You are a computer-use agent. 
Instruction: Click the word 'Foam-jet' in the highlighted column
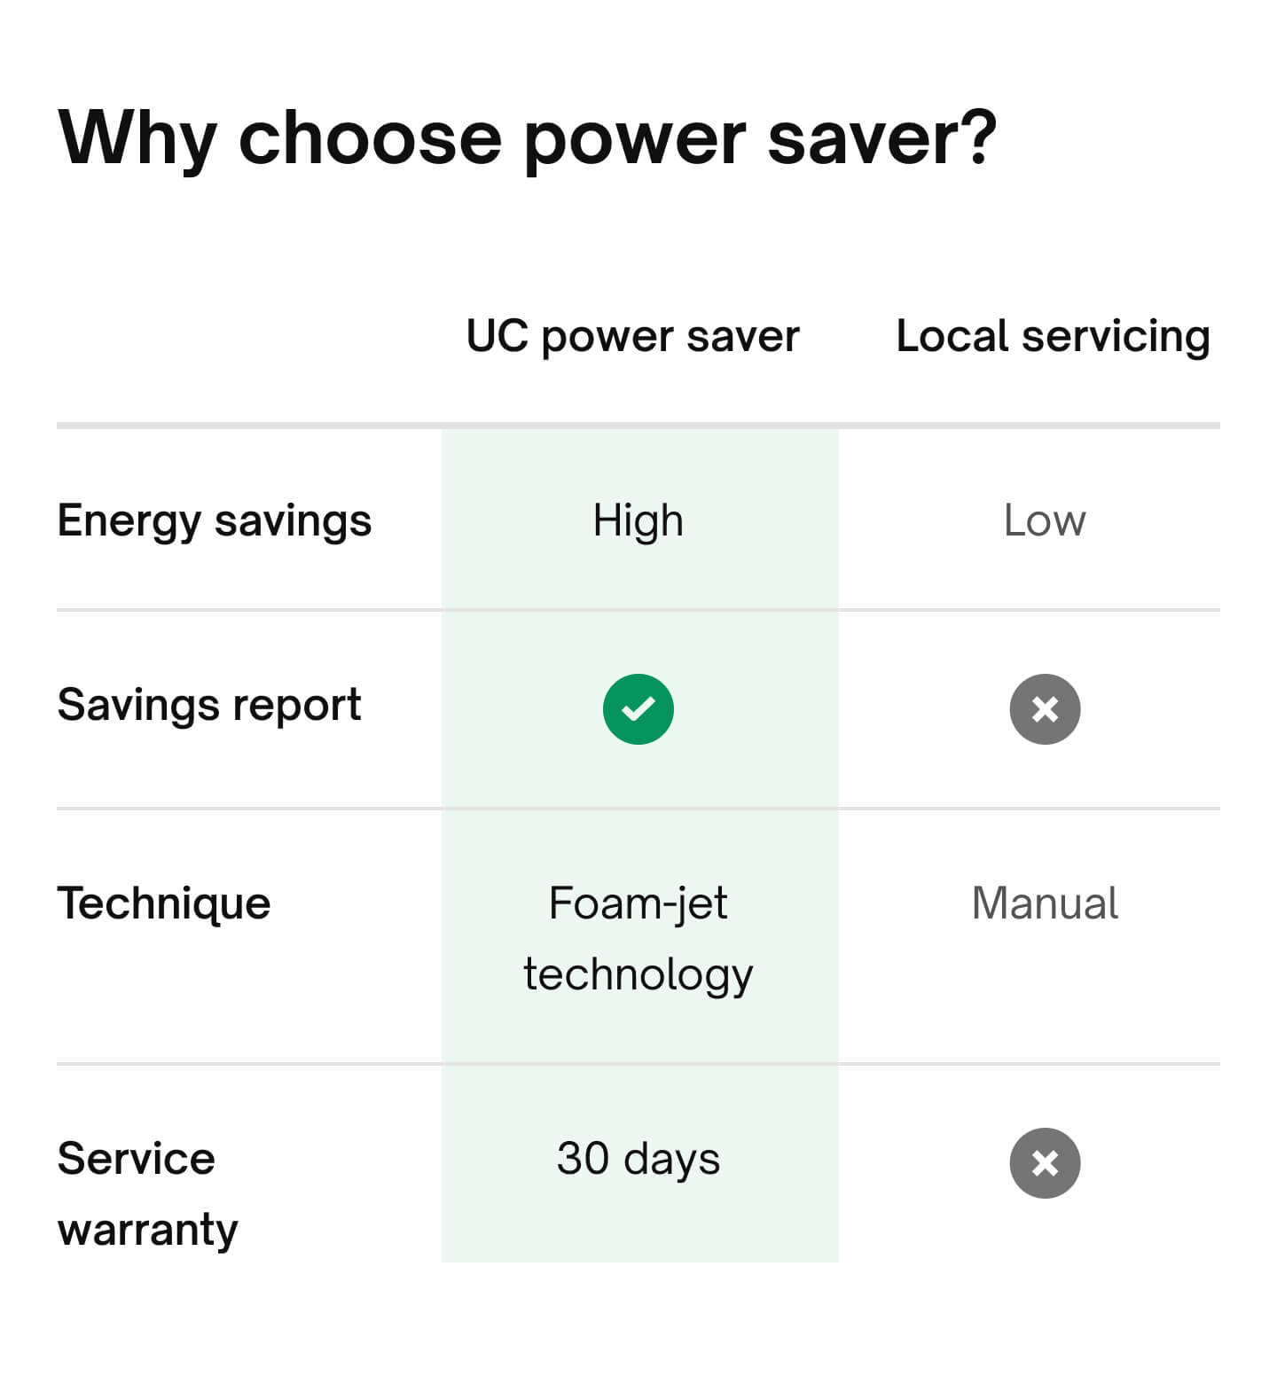tap(638, 903)
